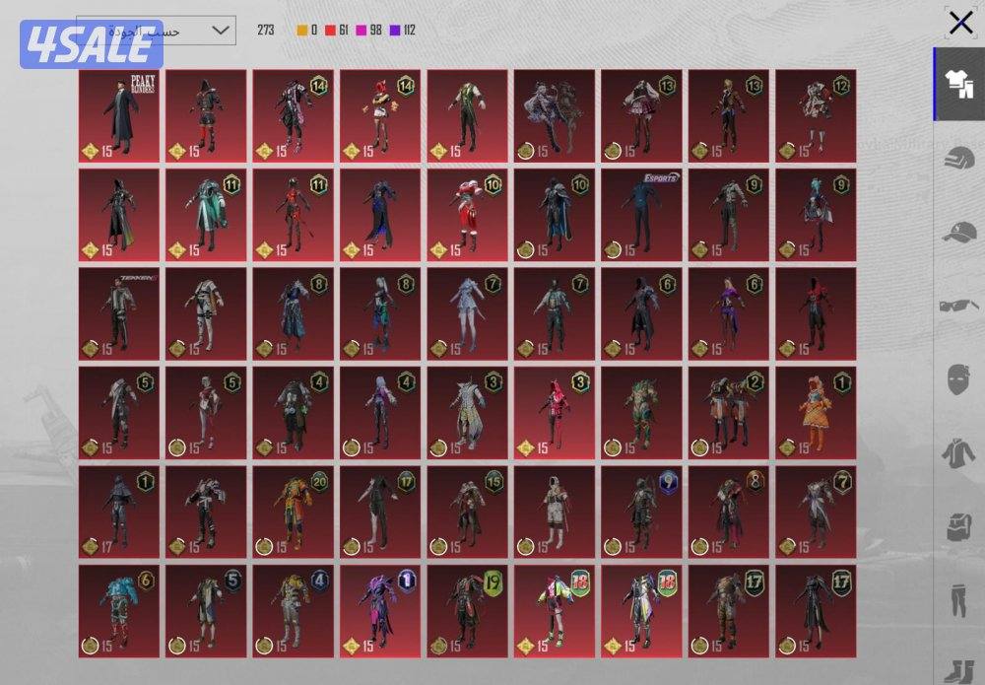985x685 pixels.
Task: Select the face mask category icon
Action: [x=959, y=379]
